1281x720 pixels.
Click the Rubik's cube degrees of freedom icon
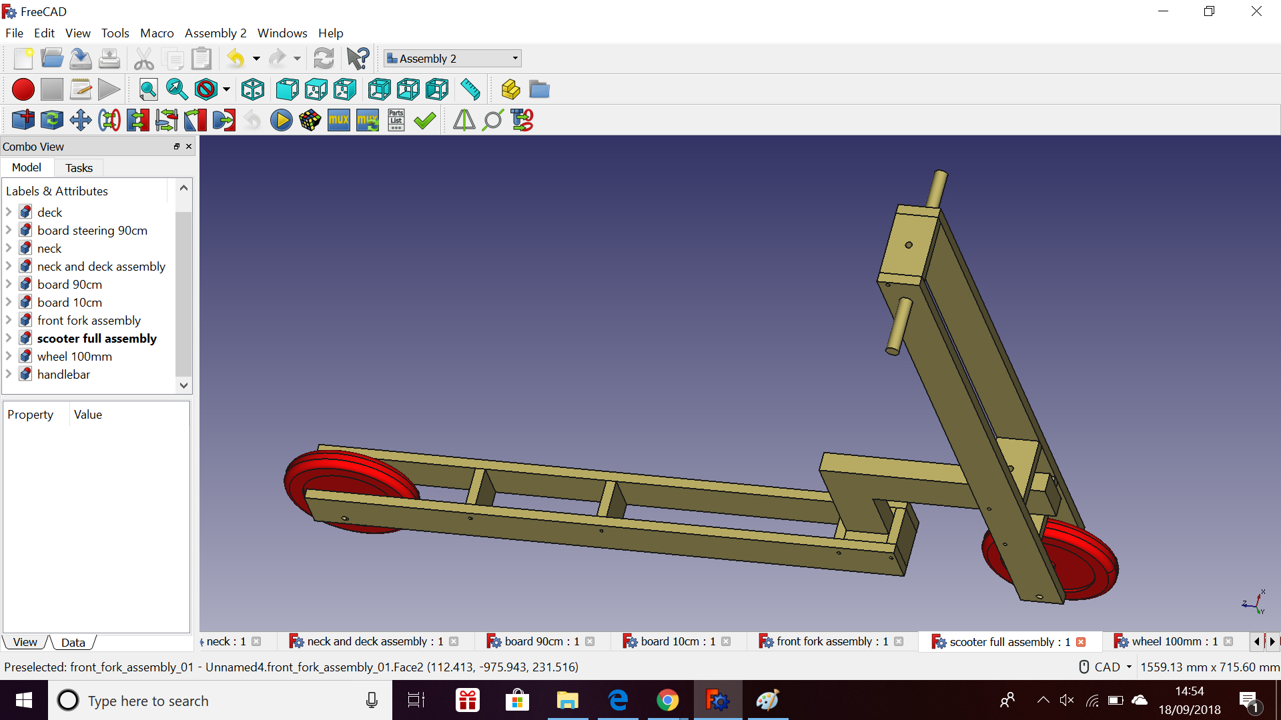click(310, 120)
